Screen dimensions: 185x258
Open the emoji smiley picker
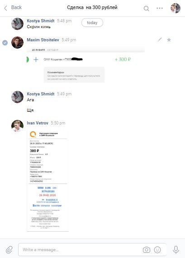click(x=157, y=250)
